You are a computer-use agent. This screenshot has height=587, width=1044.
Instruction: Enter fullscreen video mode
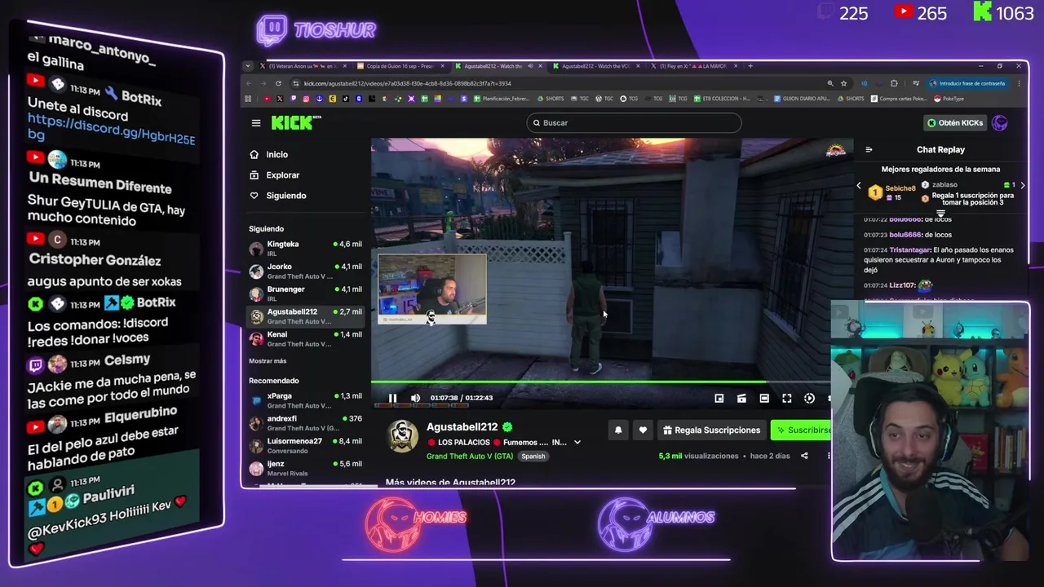pos(787,398)
